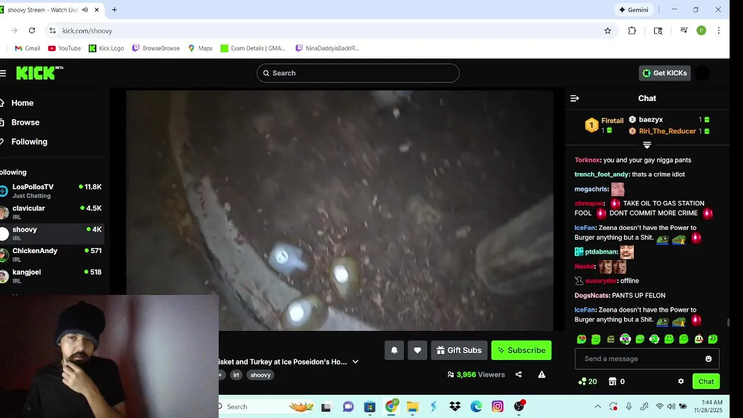This screenshot has width=743, height=418.
Task: Open ChickenAndy channel in sidebar
Action: 52,255
